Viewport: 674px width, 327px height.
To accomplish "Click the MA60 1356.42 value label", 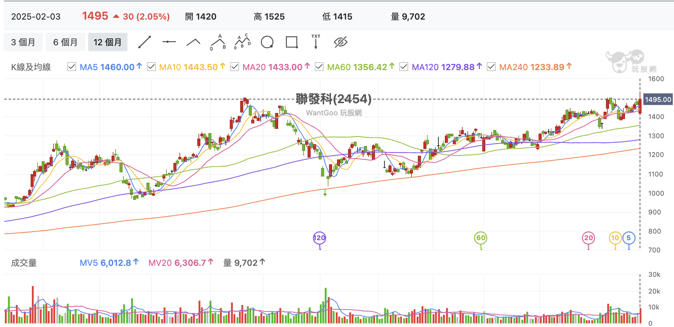I will coord(361,67).
